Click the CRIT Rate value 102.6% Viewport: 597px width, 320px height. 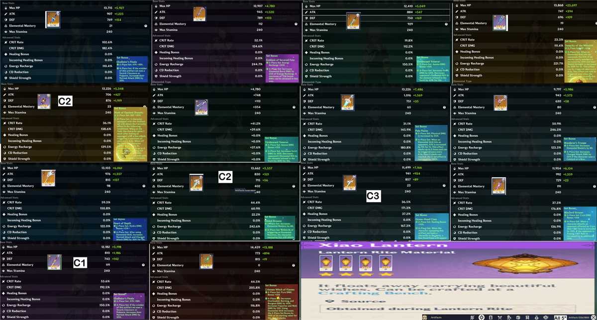pyautogui.click(x=107, y=42)
